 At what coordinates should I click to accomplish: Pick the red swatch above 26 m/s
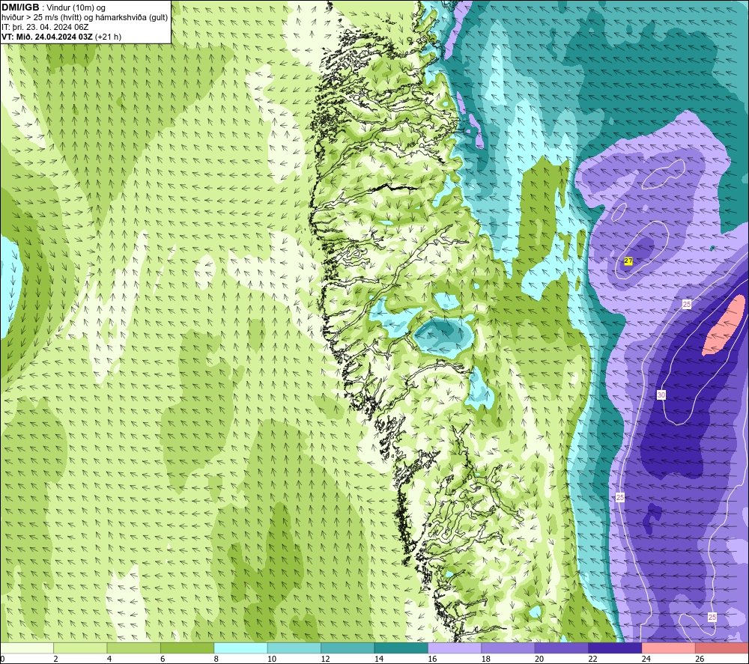click(722, 648)
